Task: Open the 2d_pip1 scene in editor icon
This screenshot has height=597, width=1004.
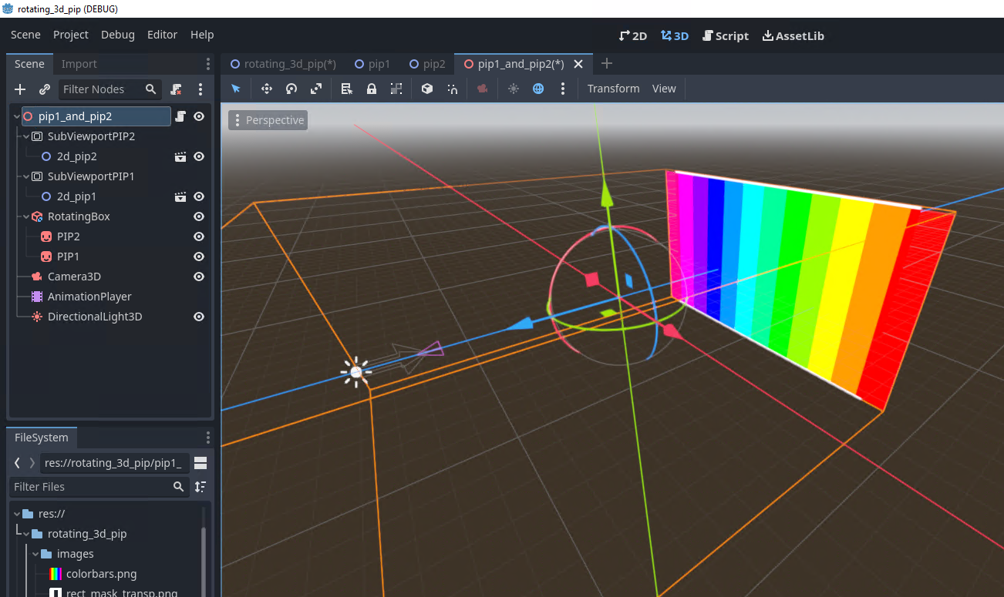Action: (180, 196)
